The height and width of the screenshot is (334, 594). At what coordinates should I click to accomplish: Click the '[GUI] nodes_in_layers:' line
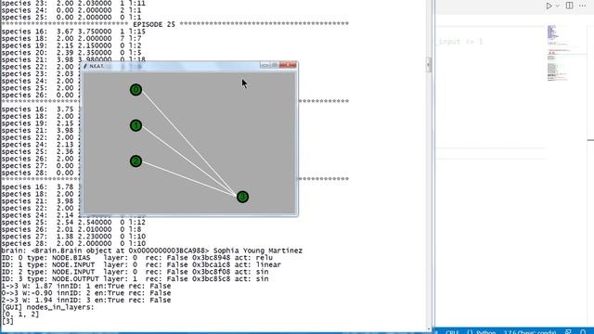tap(47, 307)
